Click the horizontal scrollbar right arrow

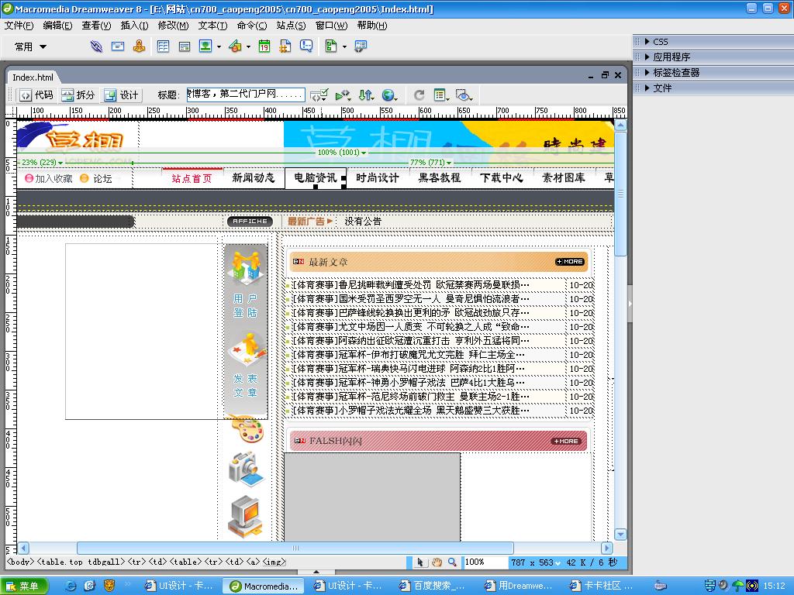pos(606,548)
